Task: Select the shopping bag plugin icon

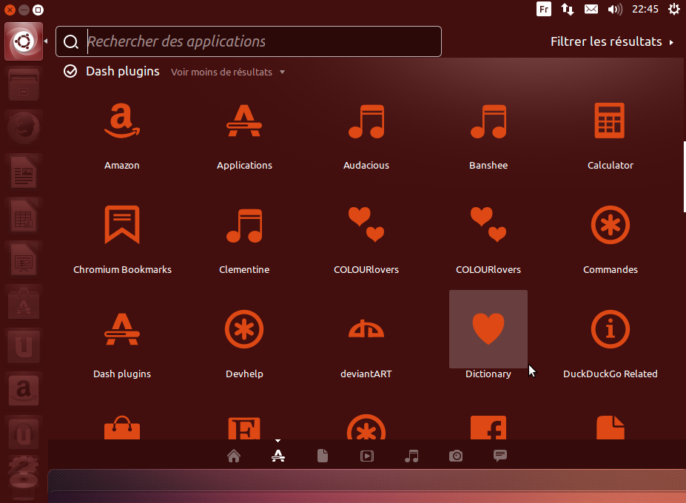Action: coord(122,428)
